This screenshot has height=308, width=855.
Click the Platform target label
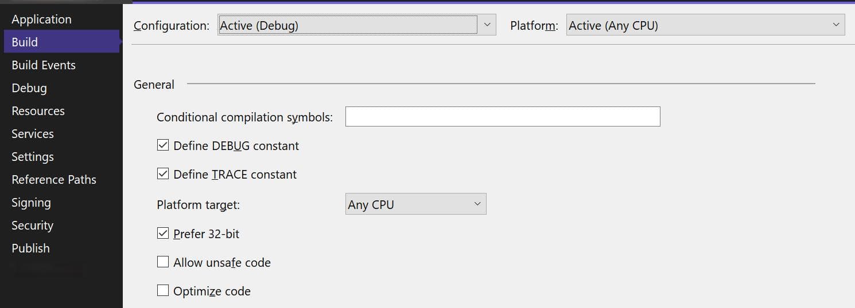pyautogui.click(x=199, y=204)
